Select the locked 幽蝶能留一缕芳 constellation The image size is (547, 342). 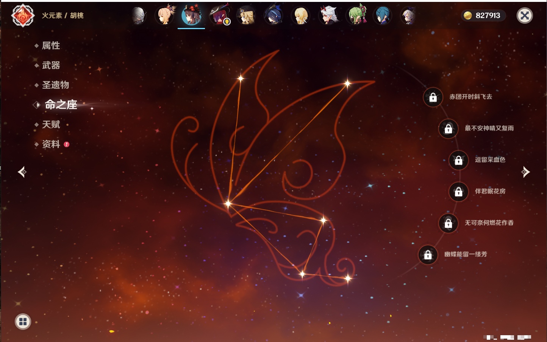(428, 255)
